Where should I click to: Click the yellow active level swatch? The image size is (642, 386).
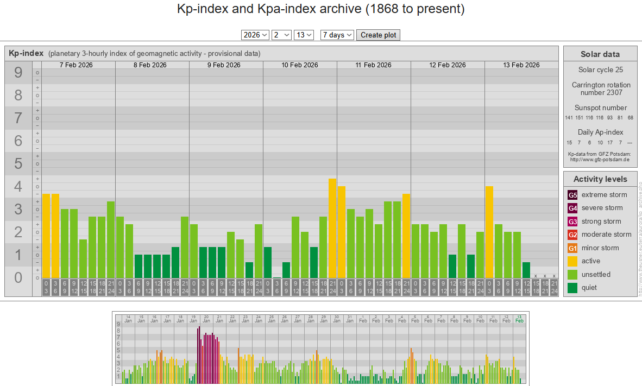572,261
